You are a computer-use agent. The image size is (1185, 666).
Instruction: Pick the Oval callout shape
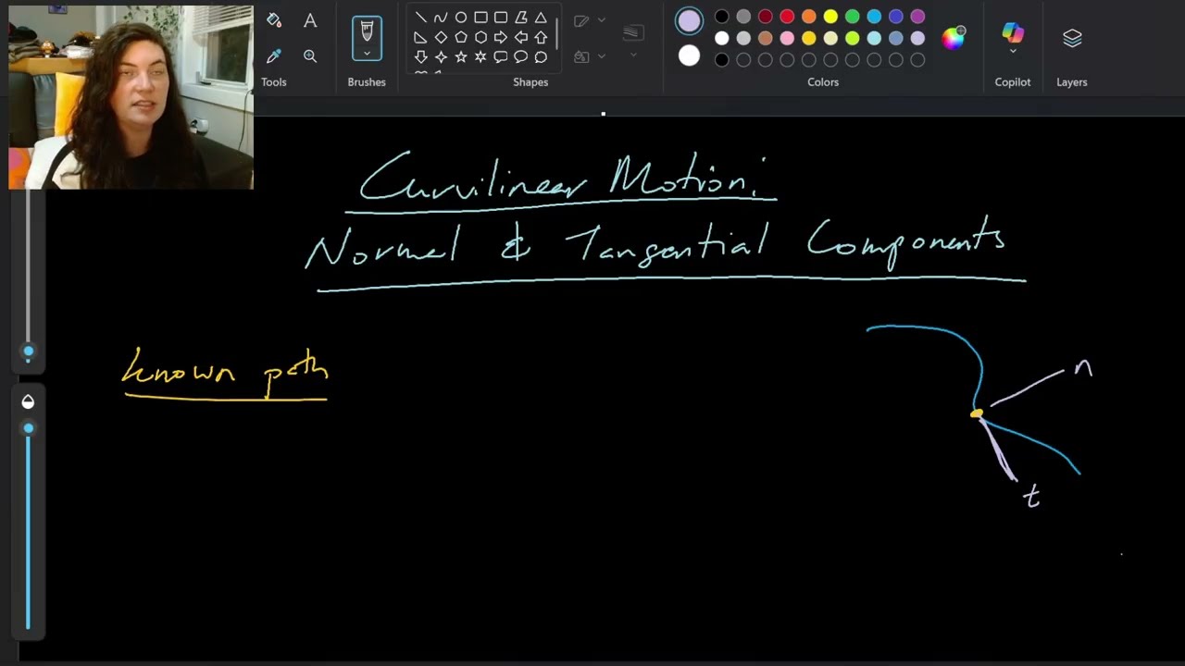[x=521, y=56]
